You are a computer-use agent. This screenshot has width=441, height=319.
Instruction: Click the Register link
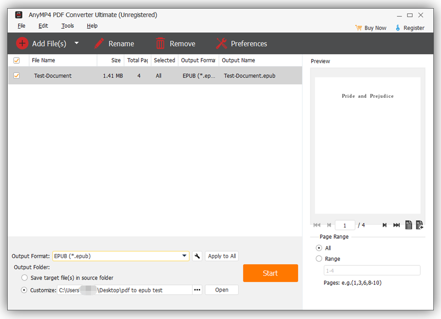pyautogui.click(x=414, y=28)
